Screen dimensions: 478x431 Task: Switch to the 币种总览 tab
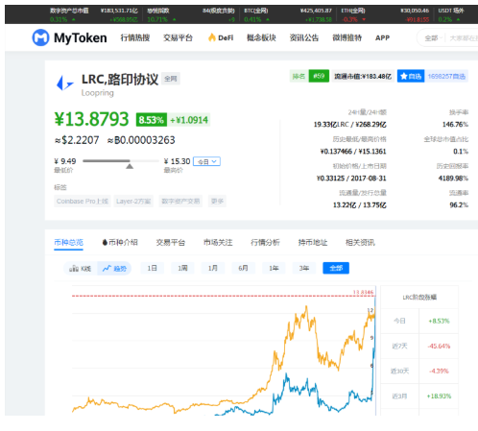[68, 243]
